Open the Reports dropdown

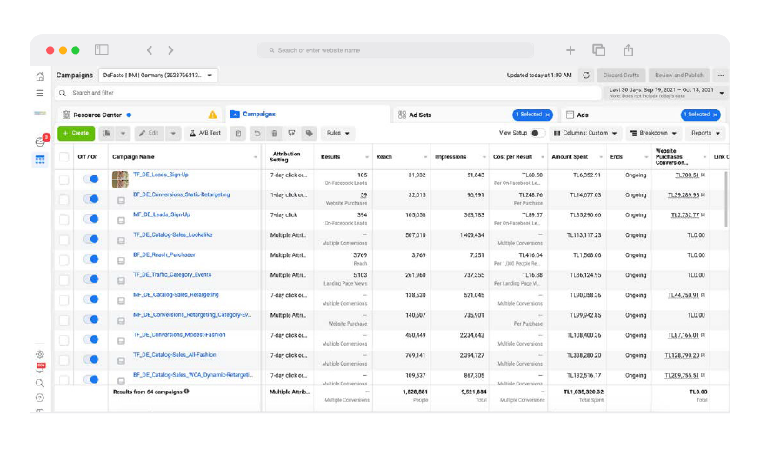(x=705, y=133)
